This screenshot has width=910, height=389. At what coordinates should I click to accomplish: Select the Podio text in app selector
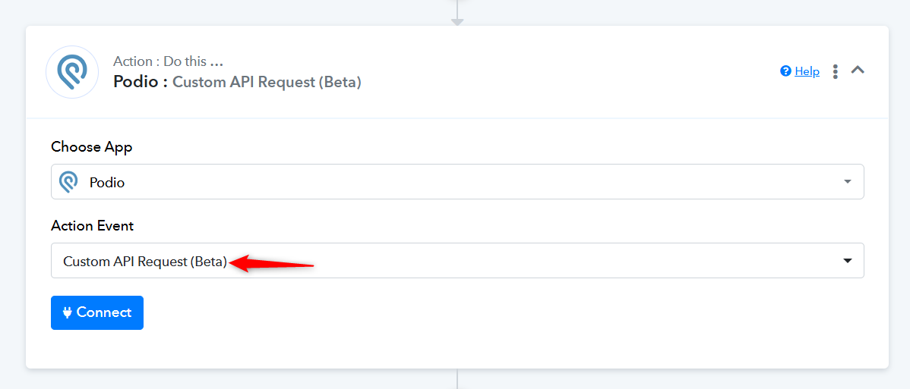(x=107, y=183)
